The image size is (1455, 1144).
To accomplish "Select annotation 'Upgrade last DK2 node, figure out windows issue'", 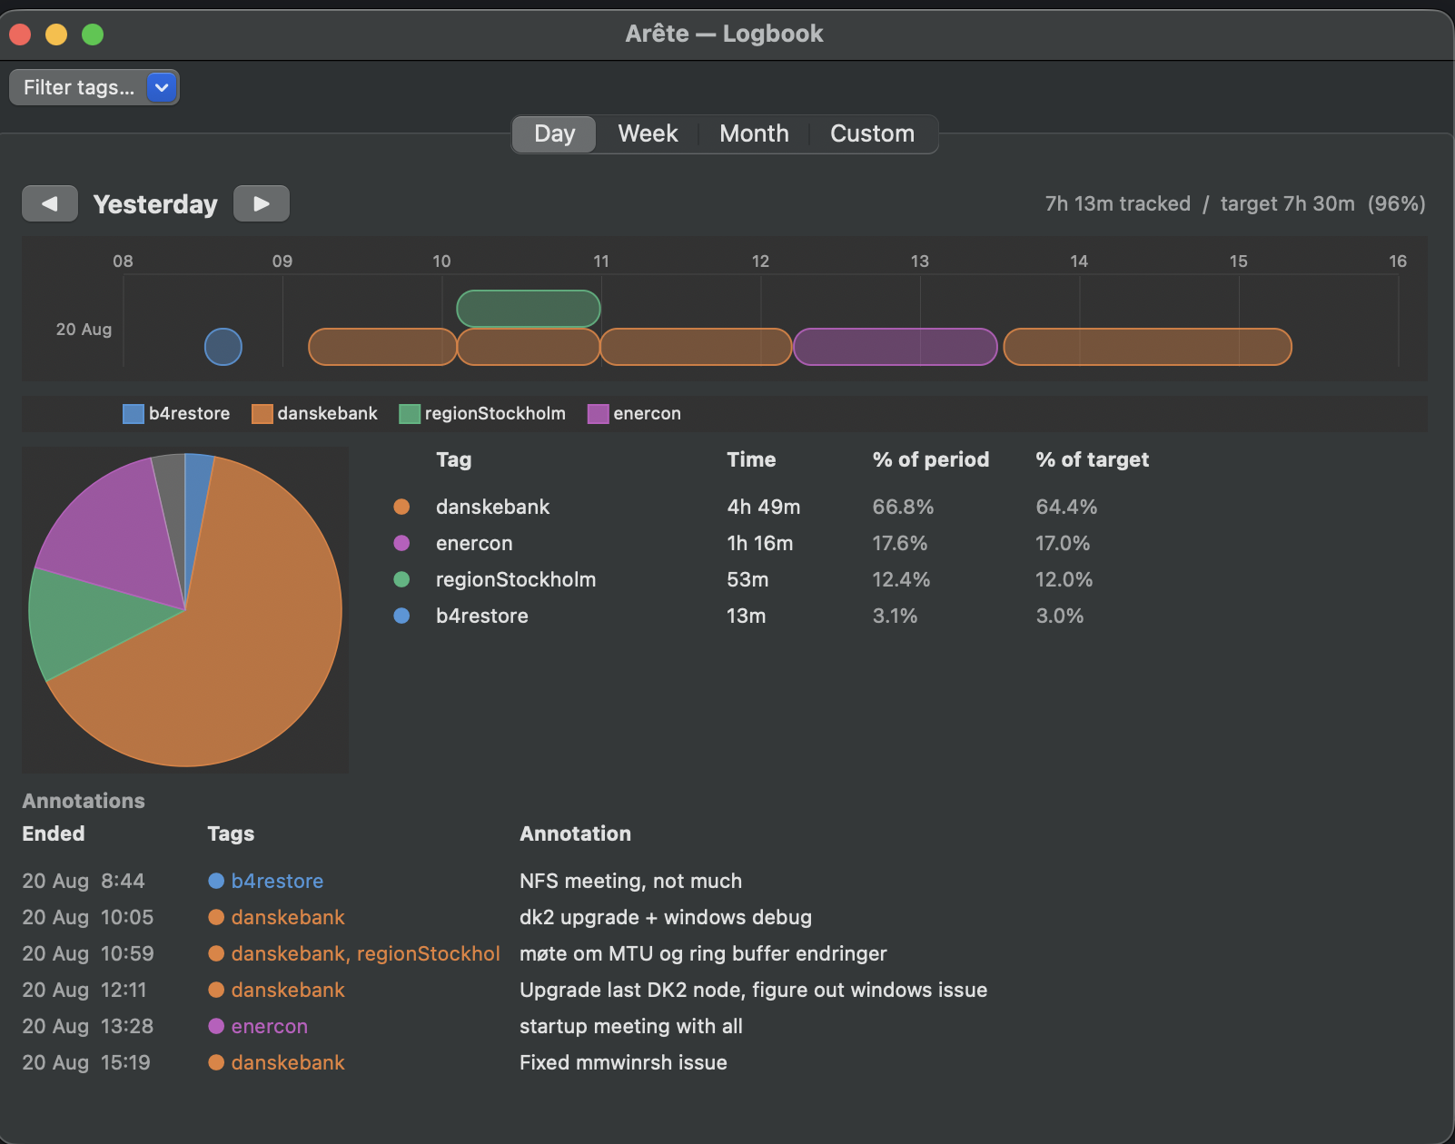I will [753, 990].
